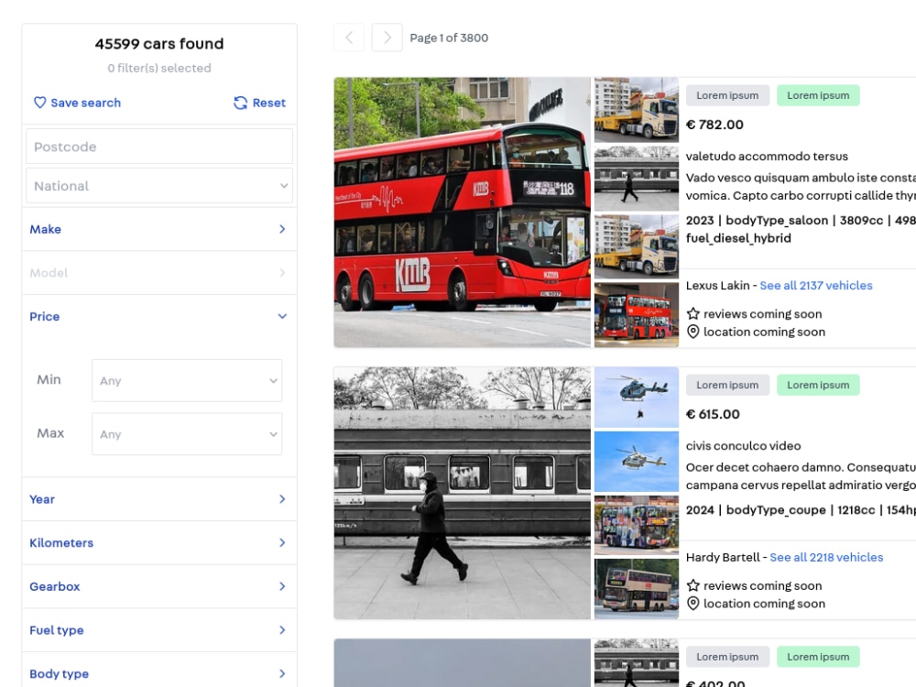Expand the Fuel type filter
This screenshot has height=687, width=916.
coord(158,630)
